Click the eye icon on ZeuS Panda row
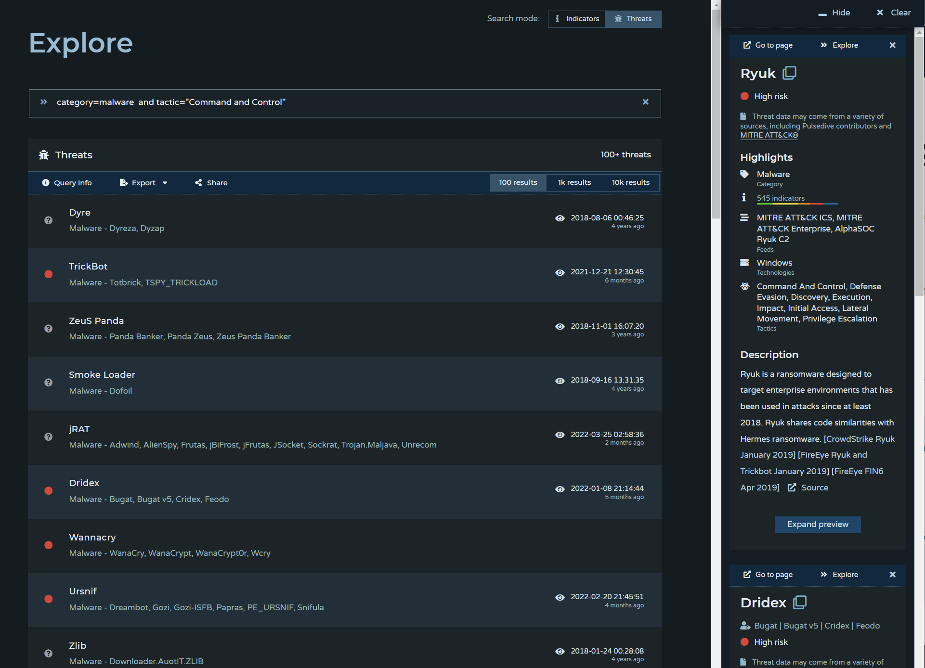This screenshot has width=925, height=668. click(x=560, y=327)
